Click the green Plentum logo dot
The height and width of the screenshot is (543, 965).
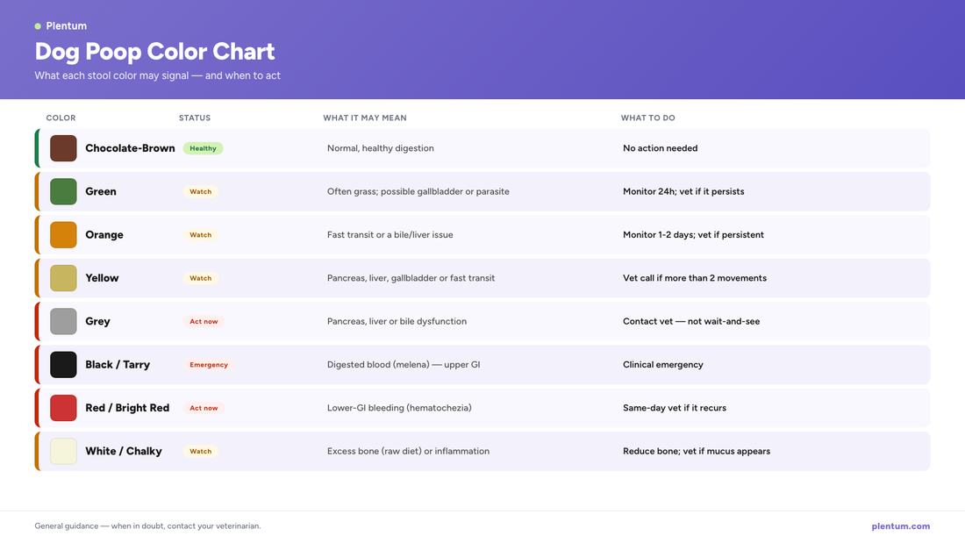pos(38,25)
